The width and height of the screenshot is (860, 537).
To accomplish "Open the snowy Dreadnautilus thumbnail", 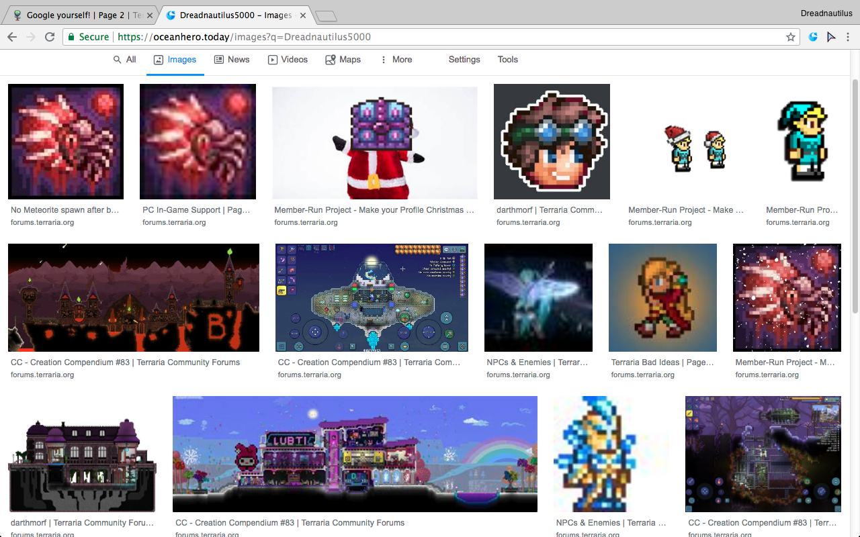I will (x=787, y=298).
